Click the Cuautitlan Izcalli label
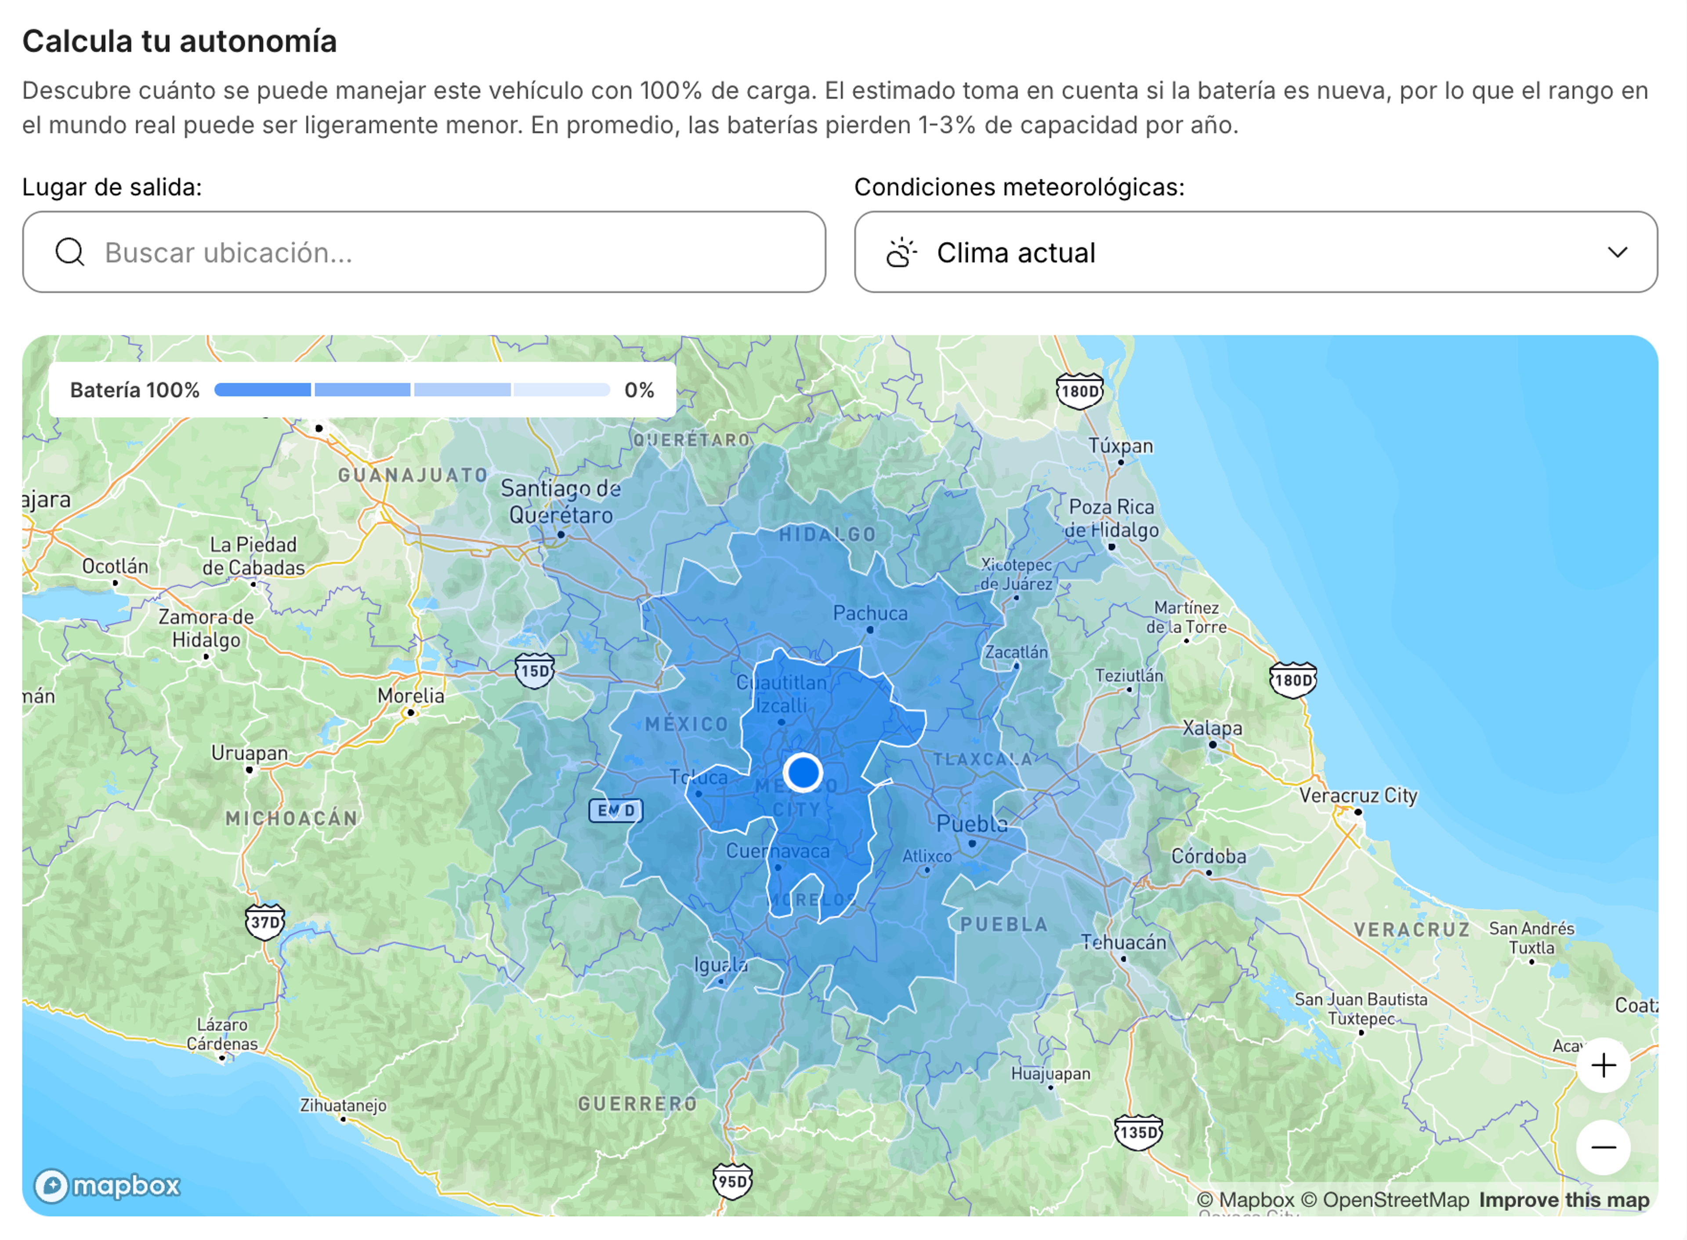 pos(781,695)
